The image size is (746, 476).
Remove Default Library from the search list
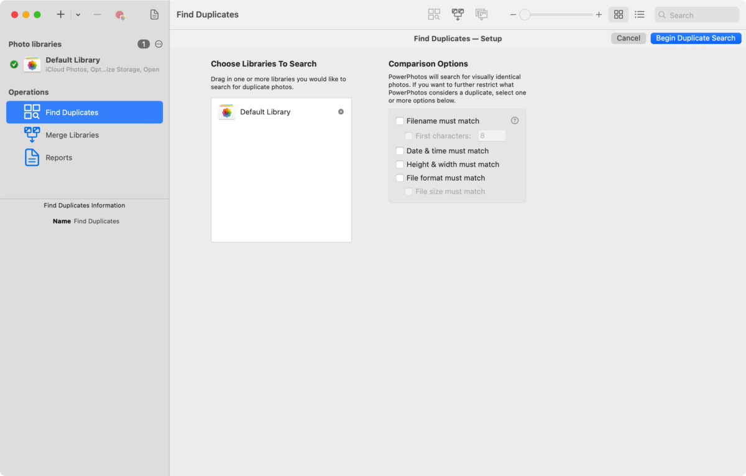click(341, 112)
